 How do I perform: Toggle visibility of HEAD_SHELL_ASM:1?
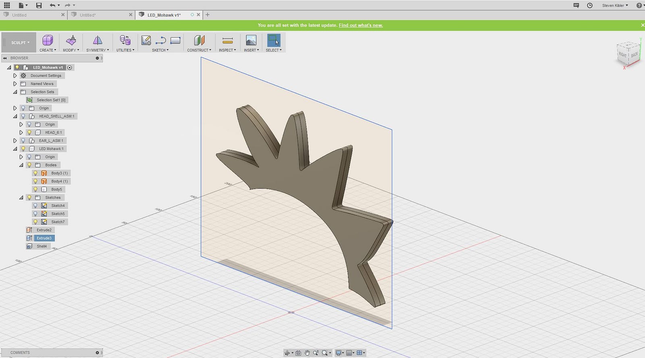(23, 116)
